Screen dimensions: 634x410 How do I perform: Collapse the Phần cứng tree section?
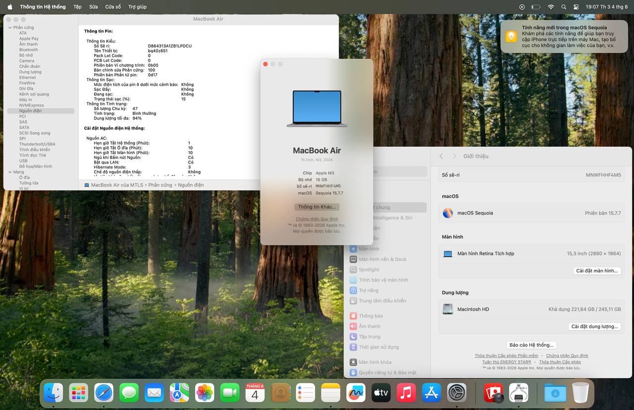[x=10, y=28]
